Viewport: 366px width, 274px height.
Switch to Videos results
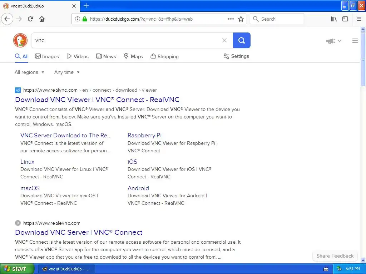[78, 56]
